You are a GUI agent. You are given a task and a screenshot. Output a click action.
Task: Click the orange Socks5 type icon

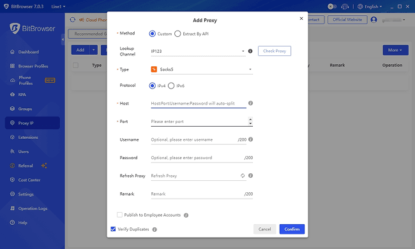(x=154, y=69)
